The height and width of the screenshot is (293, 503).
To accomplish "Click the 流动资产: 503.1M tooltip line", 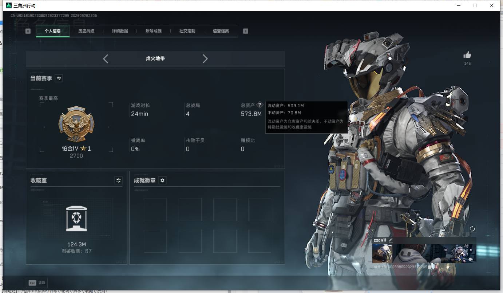I will pyautogui.click(x=286, y=106).
